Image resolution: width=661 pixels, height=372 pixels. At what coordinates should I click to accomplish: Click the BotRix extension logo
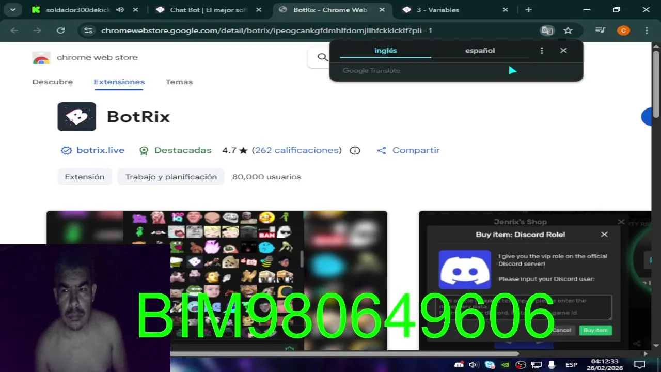[77, 117]
